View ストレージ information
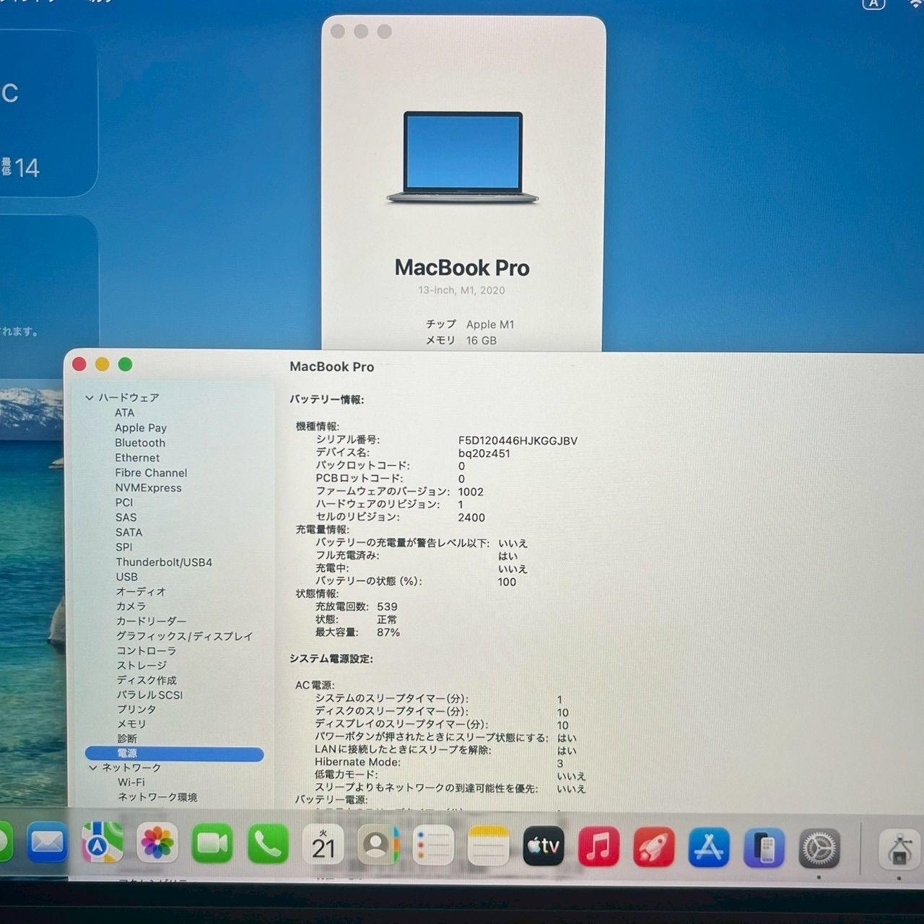The height and width of the screenshot is (924, 924). [141, 666]
